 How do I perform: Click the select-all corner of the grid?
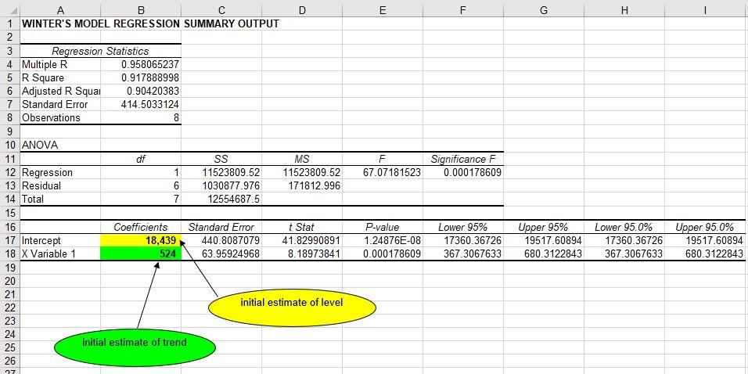coord(10,9)
